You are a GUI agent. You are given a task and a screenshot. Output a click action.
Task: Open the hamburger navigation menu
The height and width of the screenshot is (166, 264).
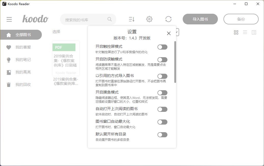[x=9, y=19]
